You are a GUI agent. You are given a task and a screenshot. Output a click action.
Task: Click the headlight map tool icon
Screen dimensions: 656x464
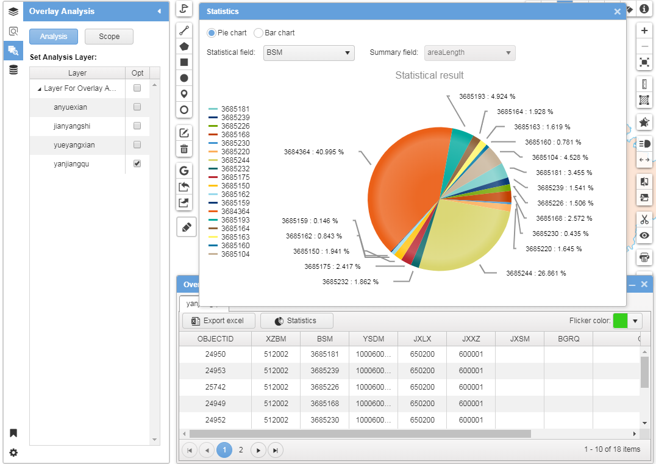tap(644, 144)
